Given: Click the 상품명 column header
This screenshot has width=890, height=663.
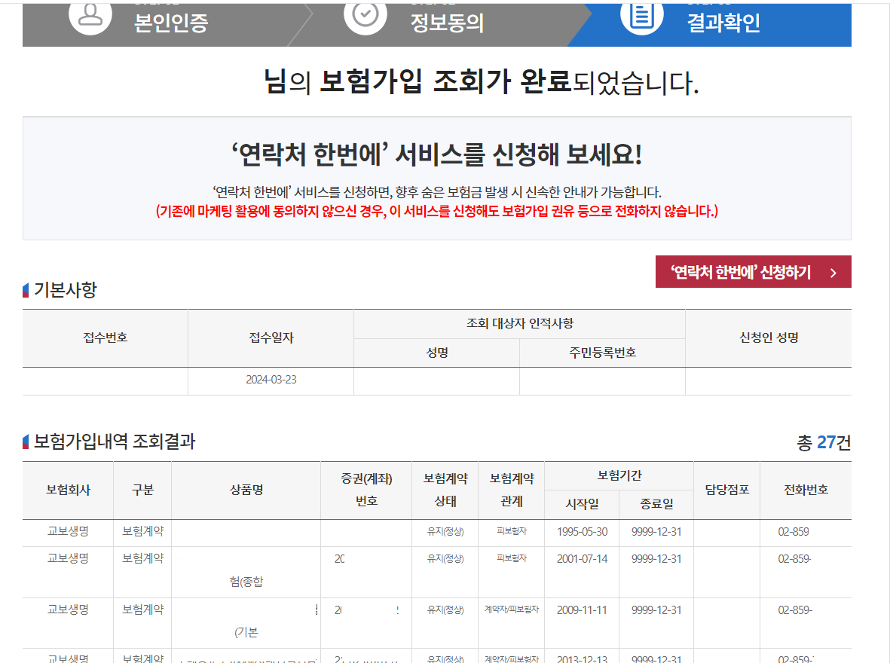Looking at the screenshot, I should click(246, 490).
